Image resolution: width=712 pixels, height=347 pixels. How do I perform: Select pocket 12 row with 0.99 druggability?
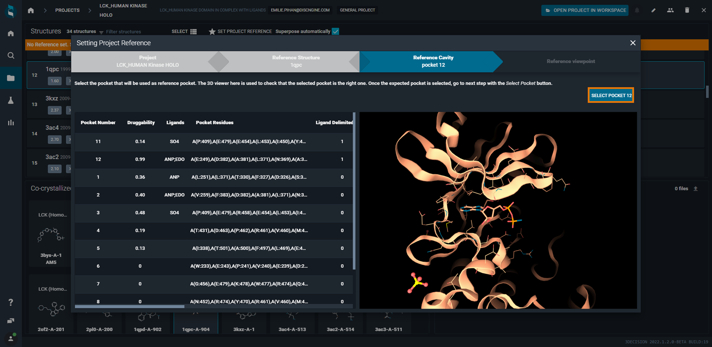click(x=214, y=159)
